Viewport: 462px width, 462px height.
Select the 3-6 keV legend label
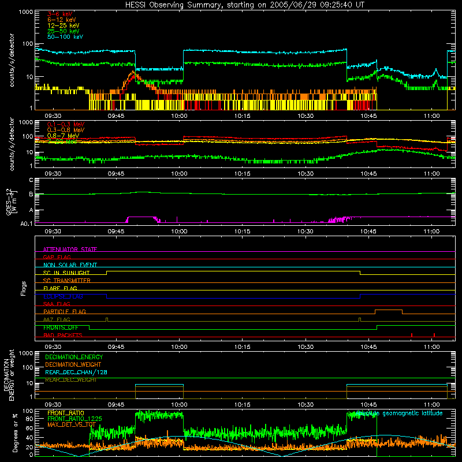click(59, 14)
